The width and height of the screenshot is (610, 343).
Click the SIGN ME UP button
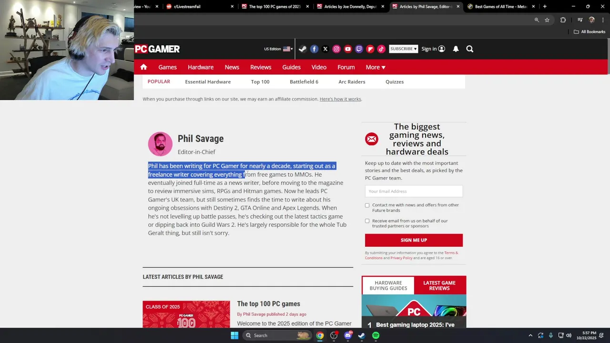pos(414,240)
